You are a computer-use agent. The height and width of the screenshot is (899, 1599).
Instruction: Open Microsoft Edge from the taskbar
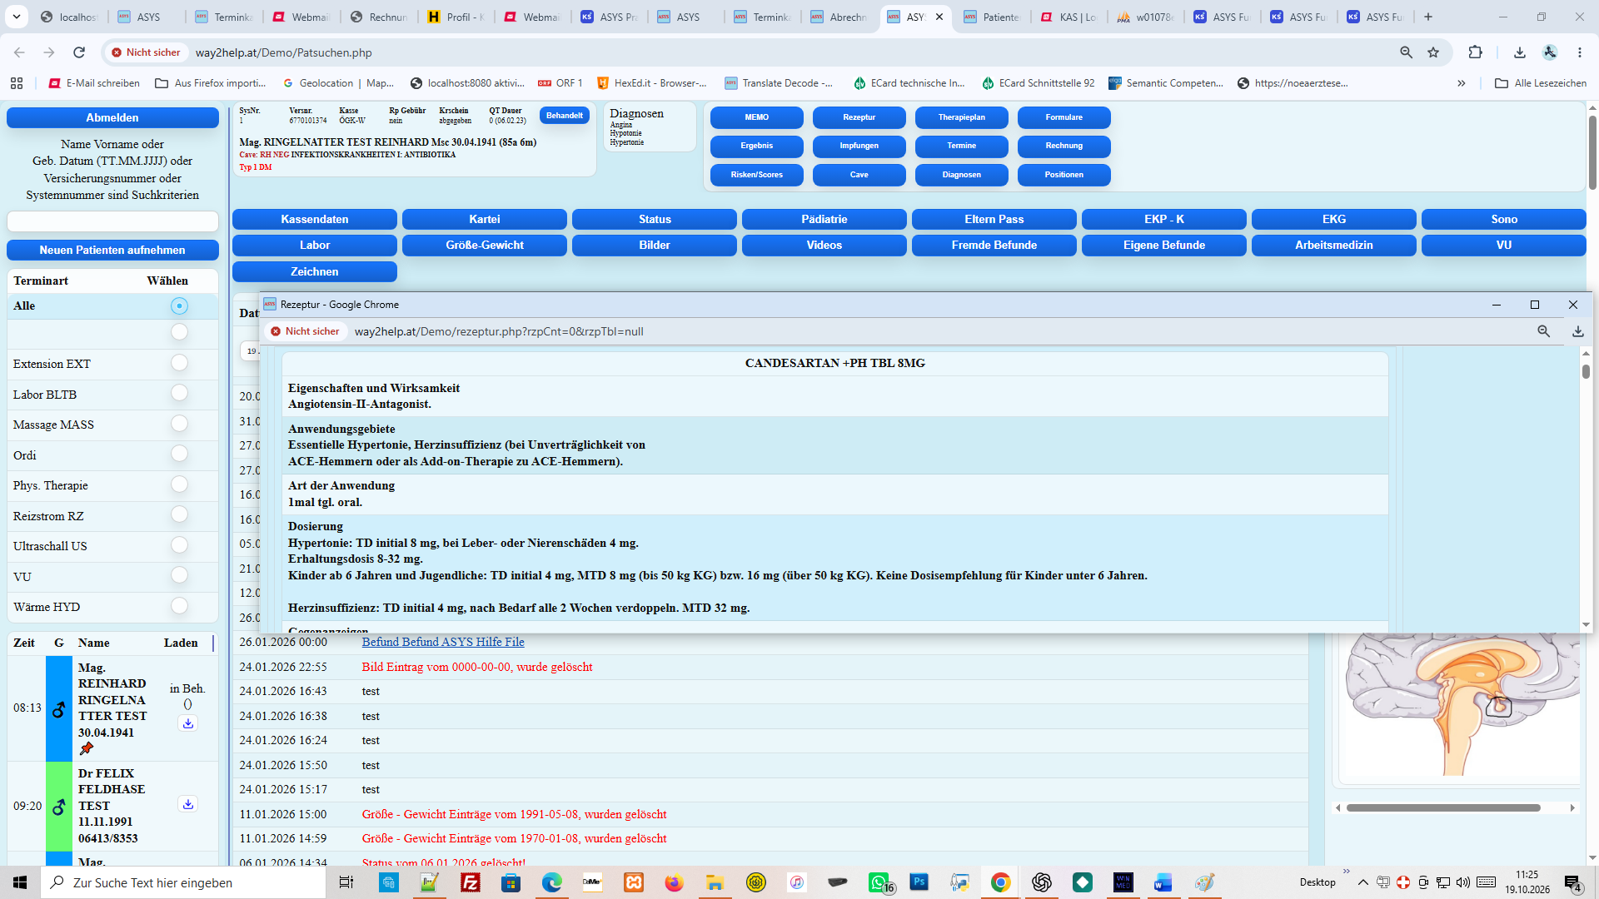551,882
